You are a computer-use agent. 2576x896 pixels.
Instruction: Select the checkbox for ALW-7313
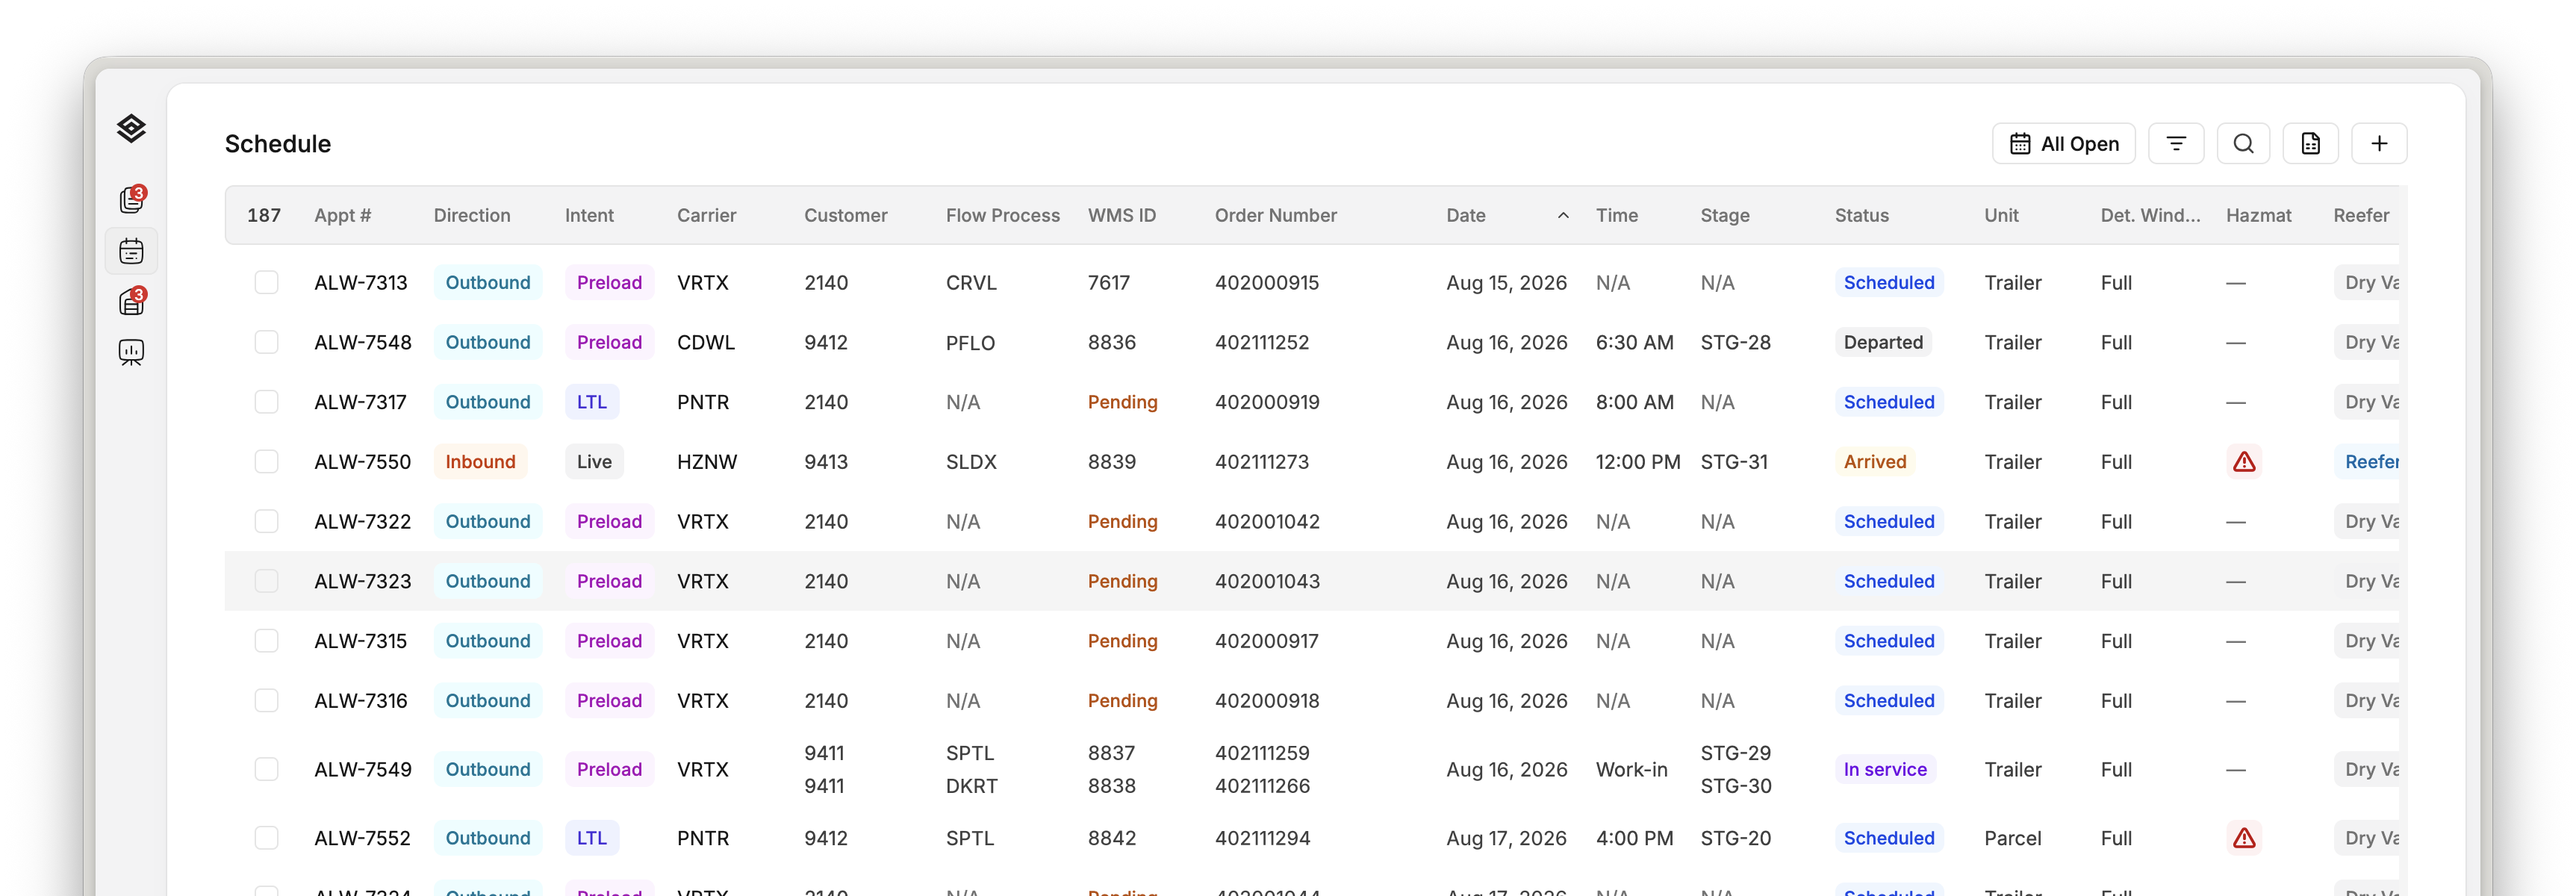[266, 282]
